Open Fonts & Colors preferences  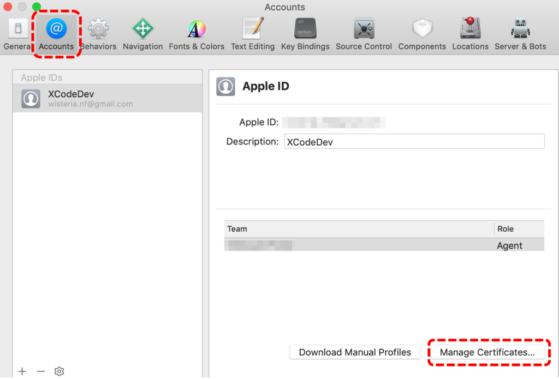click(x=197, y=34)
